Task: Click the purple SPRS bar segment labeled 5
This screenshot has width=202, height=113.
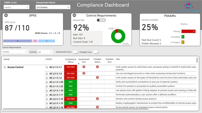Action: (18, 41)
